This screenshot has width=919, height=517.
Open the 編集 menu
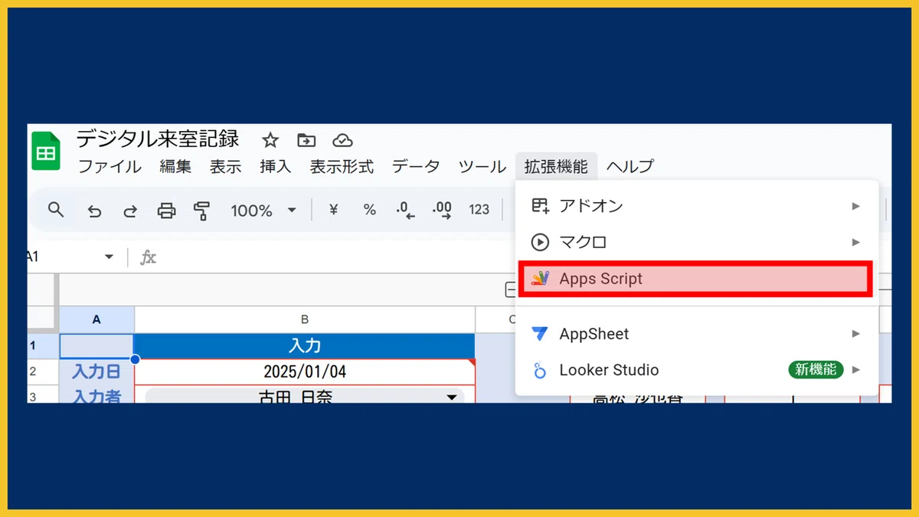[175, 166]
